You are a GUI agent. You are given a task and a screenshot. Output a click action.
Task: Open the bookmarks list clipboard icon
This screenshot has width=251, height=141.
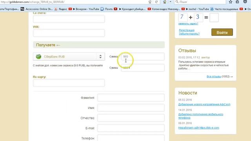coord(237,2)
